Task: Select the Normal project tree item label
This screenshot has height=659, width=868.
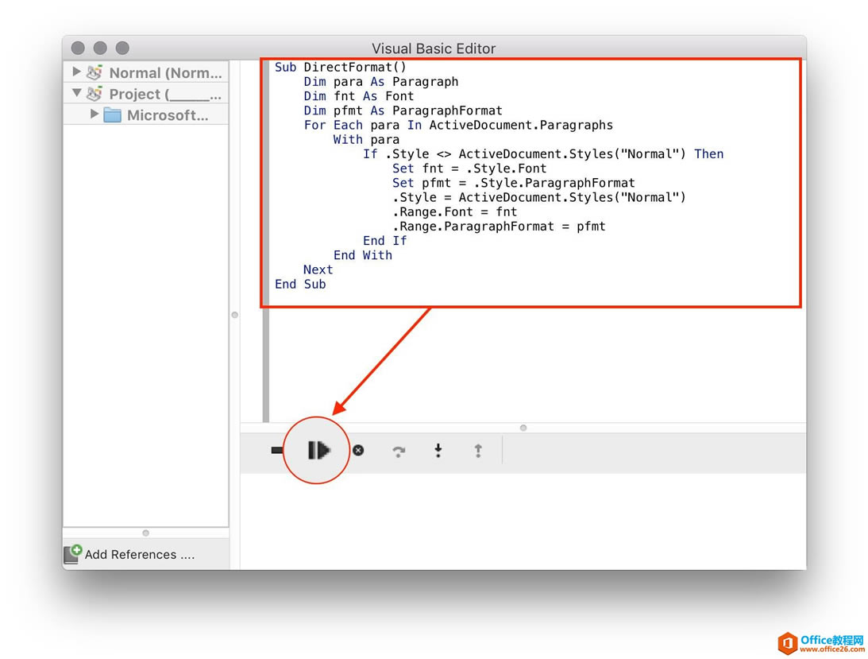Action: coord(165,72)
